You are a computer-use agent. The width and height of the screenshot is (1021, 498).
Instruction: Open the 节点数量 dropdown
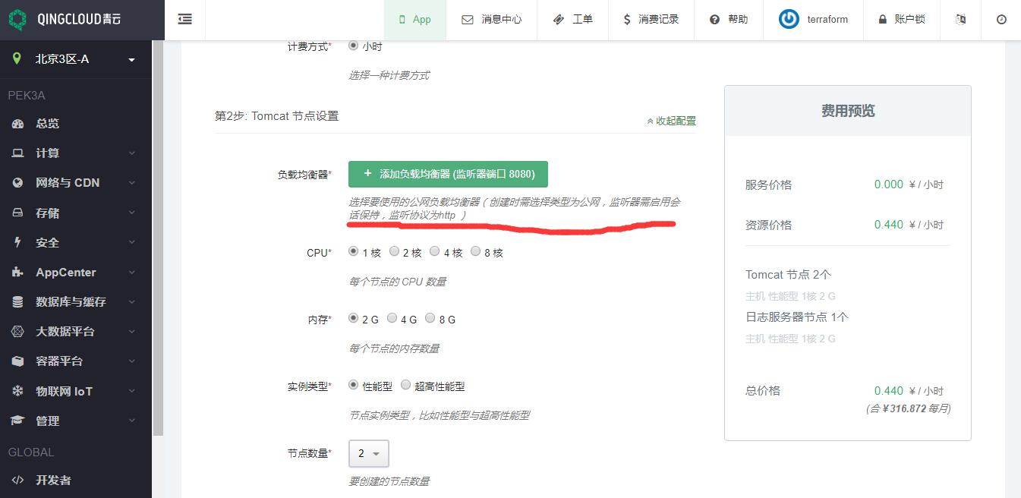(x=369, y=453)
